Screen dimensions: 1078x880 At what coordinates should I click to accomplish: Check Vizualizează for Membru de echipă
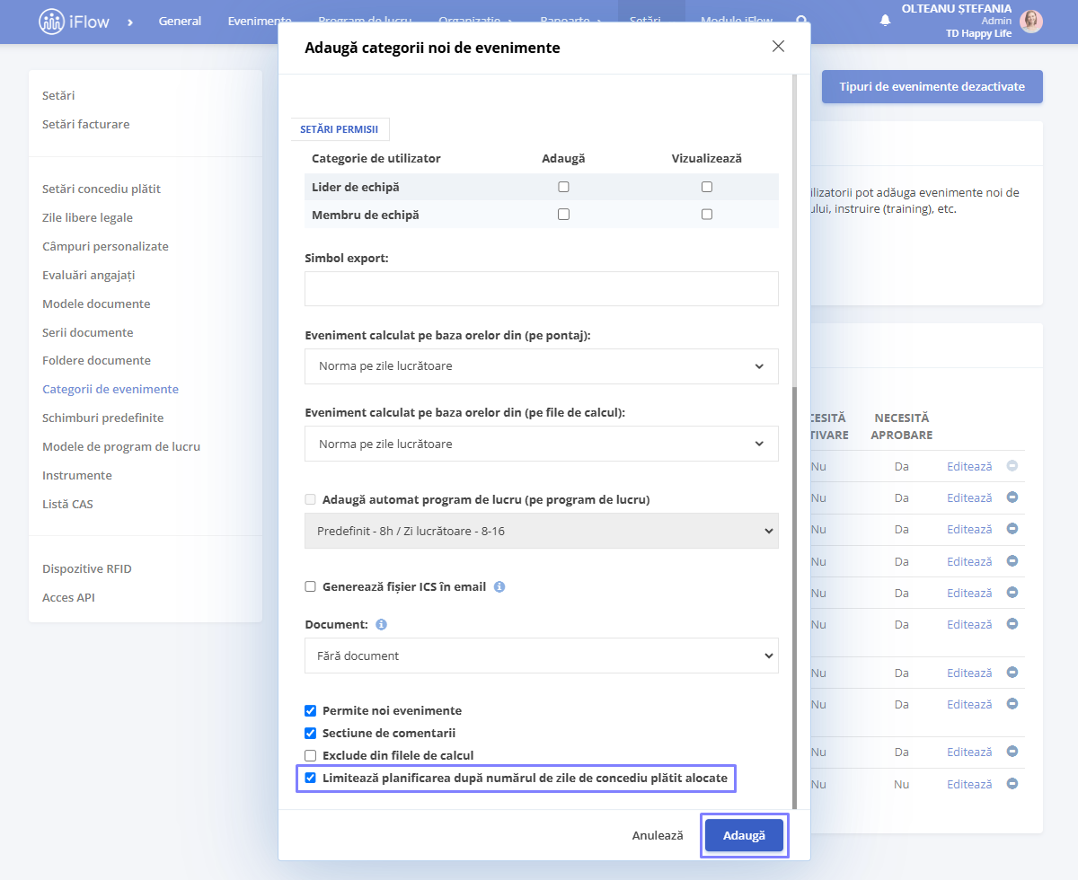click(707, 215)
